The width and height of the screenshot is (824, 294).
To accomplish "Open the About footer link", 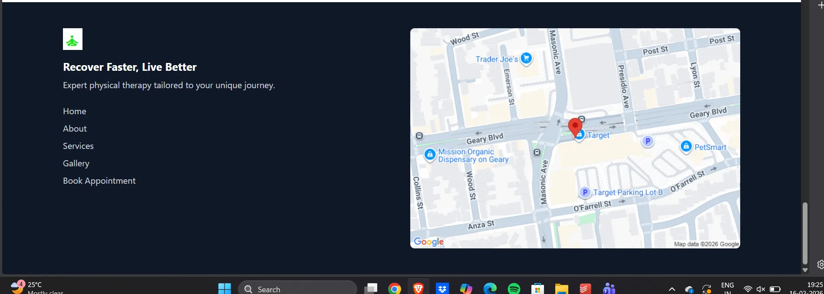I will [x=75, y=129].
